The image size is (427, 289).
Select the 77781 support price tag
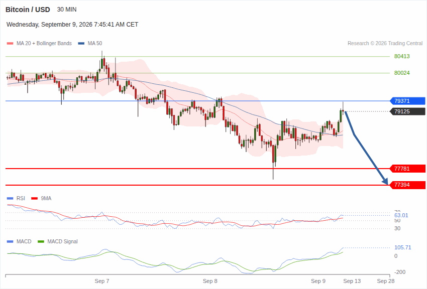pyautogui.click(x=408, y=169)
